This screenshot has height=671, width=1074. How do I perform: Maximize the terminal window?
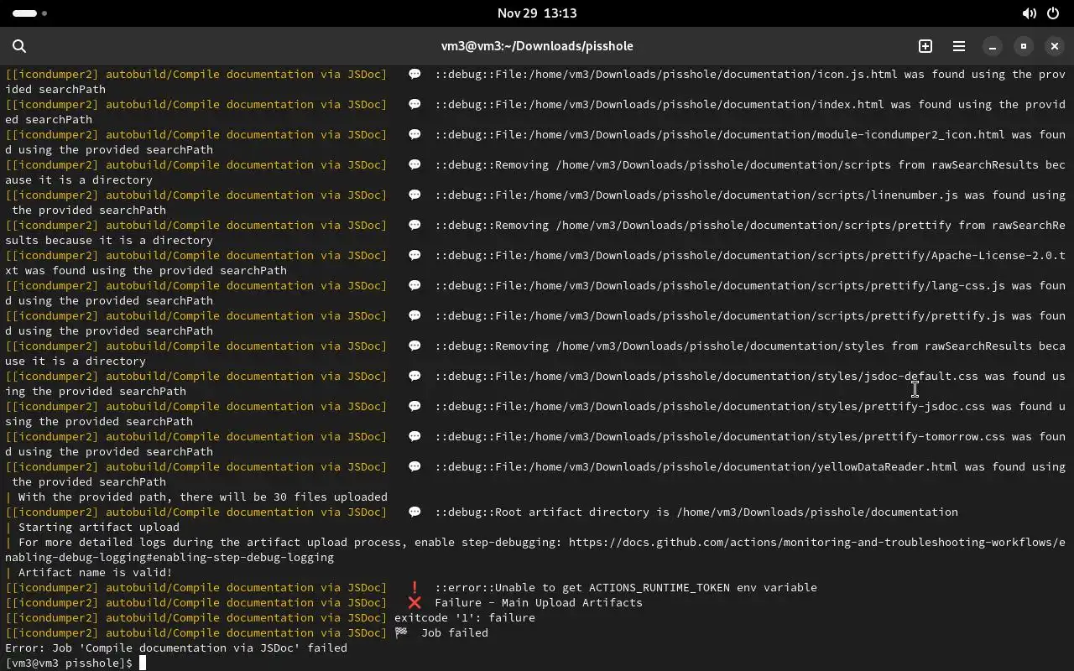[1023, 46]
